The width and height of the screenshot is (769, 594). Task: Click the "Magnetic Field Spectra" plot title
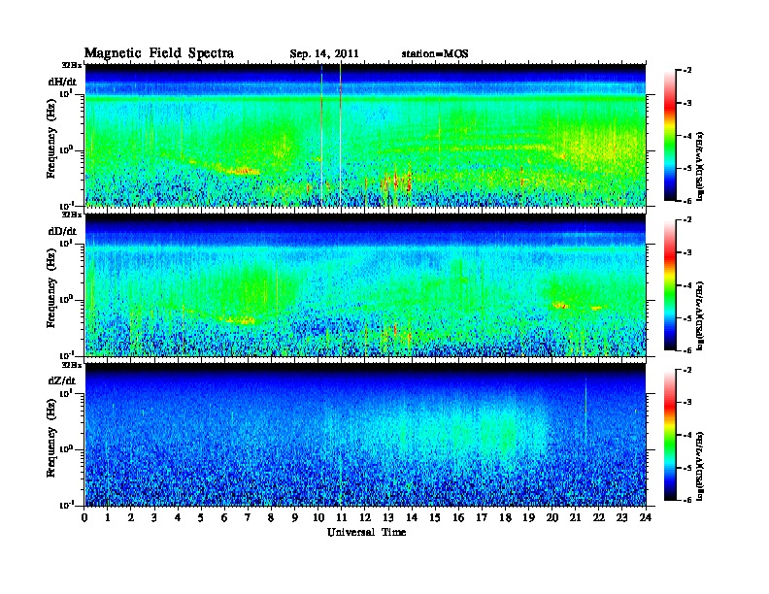[159, 53]
